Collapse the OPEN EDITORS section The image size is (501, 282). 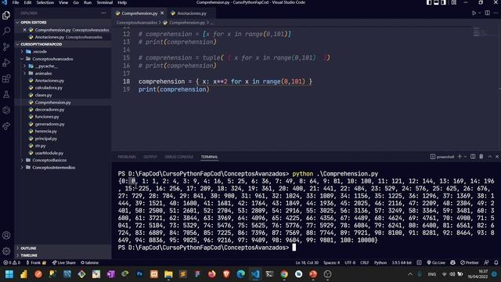point(32,23)
